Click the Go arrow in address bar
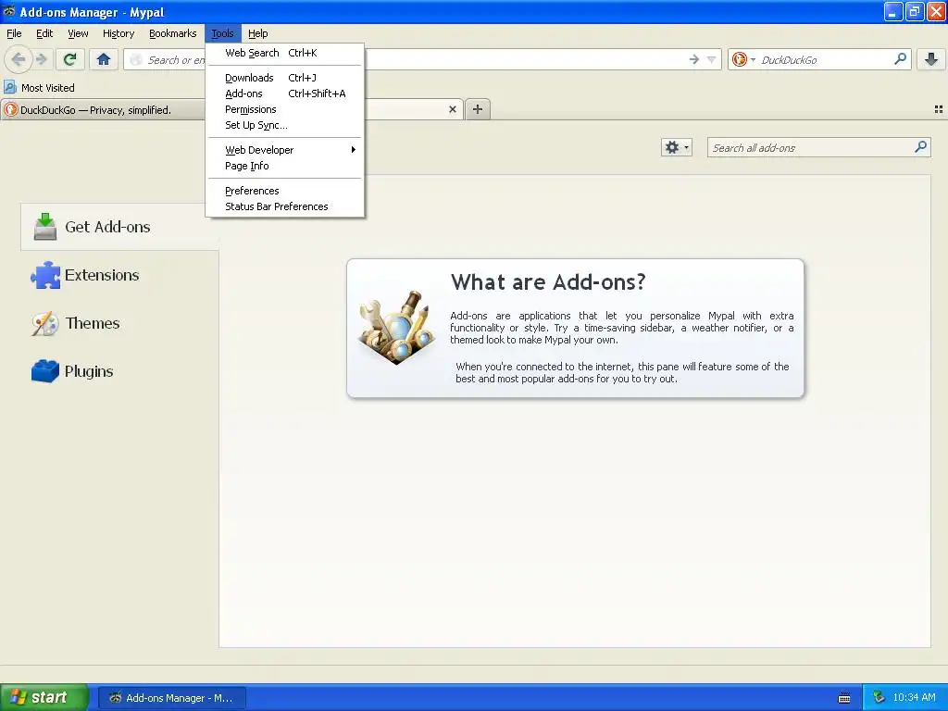Viewport: 948px width, 711px height. (694, 59)
